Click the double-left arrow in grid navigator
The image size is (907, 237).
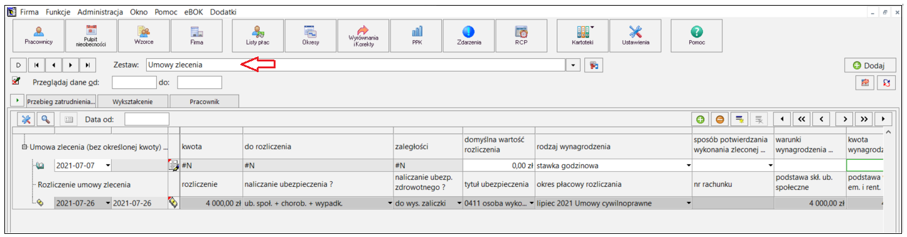tap(802, 118)
